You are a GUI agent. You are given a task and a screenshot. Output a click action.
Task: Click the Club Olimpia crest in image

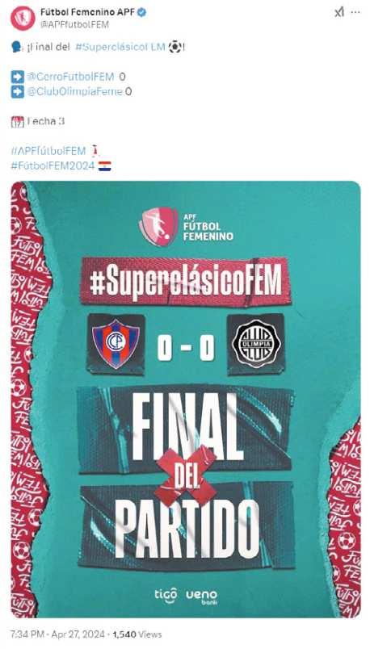pos(256,344)
